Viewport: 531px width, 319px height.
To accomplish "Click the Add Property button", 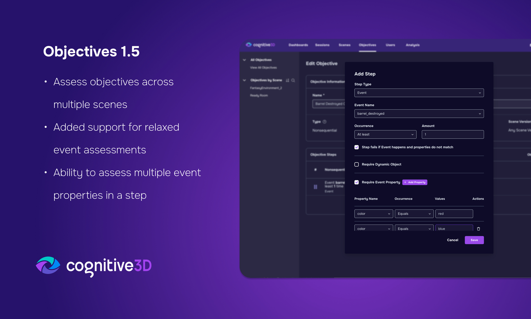I will (x=415, y=182).
